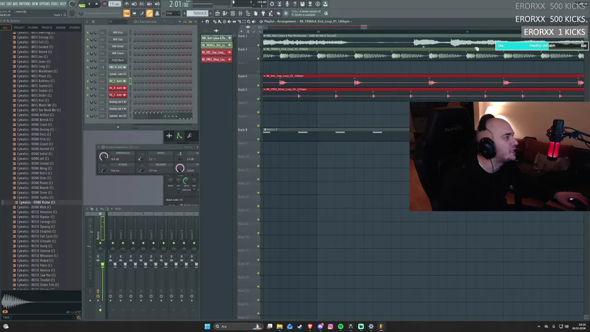This screenshot has height=332, width=590.
Task: Select the link/chain tool in toolbar
Action: click(x=149, y=13)
